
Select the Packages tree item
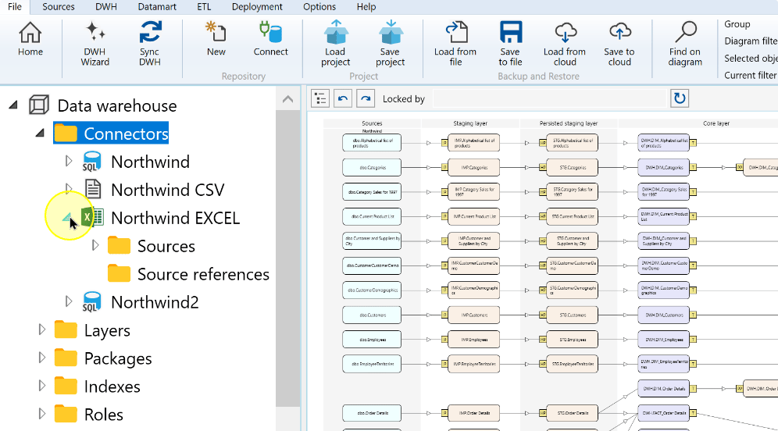118,358
